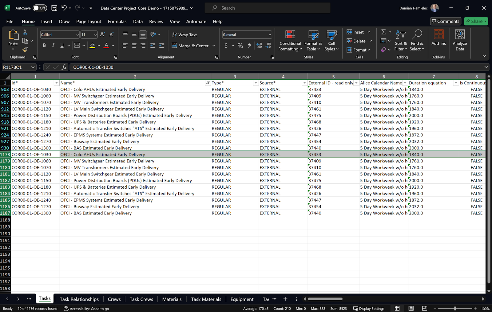The height and width of the screenshot is (312, 492).
Task: Click in the Search box
Action: click(268, 8)
